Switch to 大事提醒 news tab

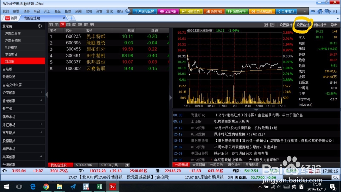[199, 165]
